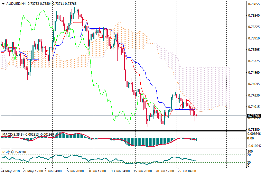Click the MACD -0.010542 scale value
Viewport: 261px width, 175px height.
click(254, 146)
